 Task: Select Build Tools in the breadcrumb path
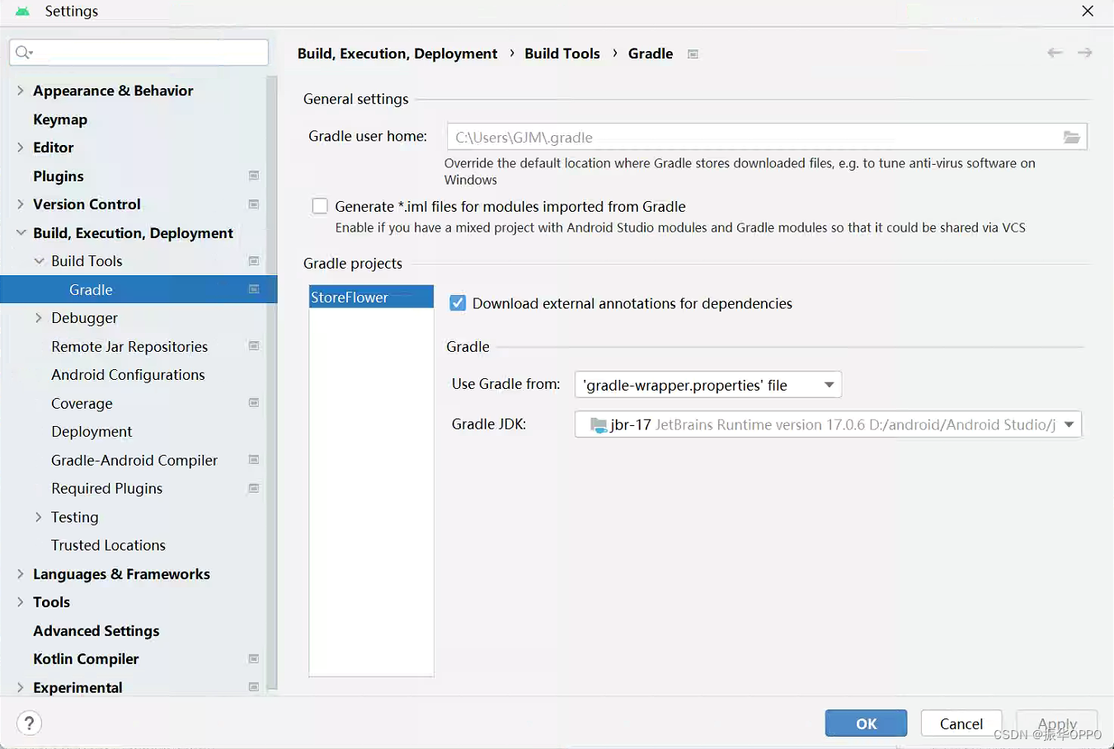(562, 53)
